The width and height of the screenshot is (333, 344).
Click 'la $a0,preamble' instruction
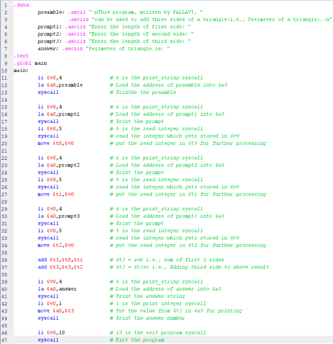pos(60,85)
